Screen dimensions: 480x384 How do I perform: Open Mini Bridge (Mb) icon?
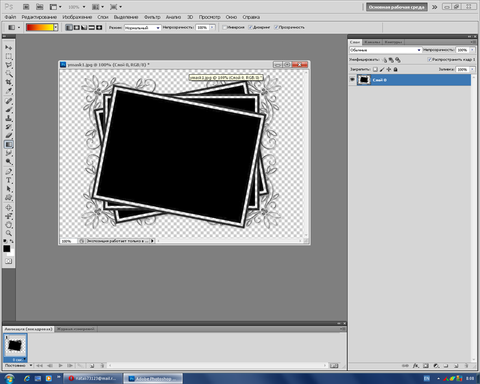point(40,7)
